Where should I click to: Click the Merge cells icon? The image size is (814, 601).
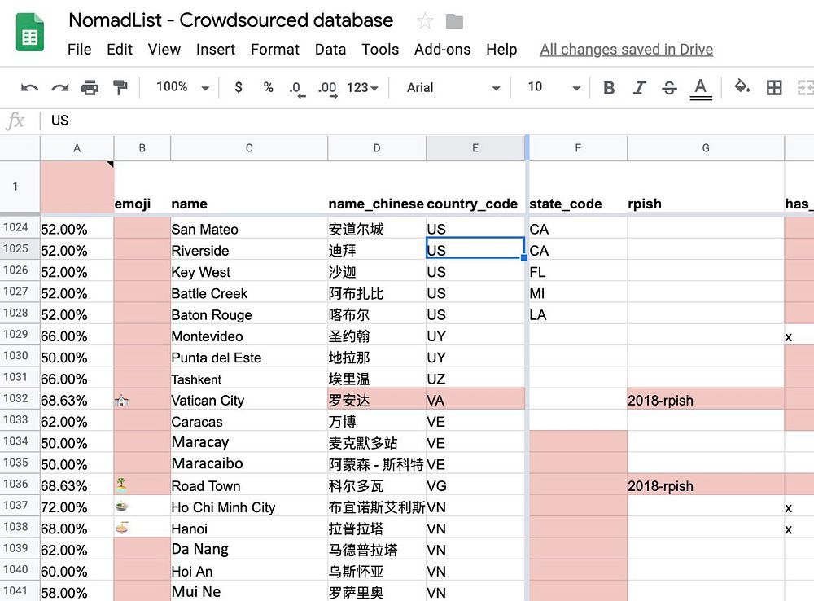pos(805,87)
